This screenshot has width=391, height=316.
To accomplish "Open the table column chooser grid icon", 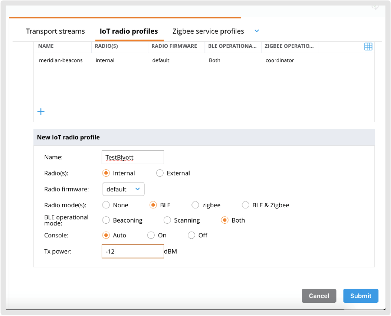I will click(x=368, y=47).
